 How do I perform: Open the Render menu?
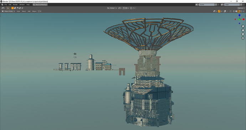pyautogui.click(x=15, y=5)
